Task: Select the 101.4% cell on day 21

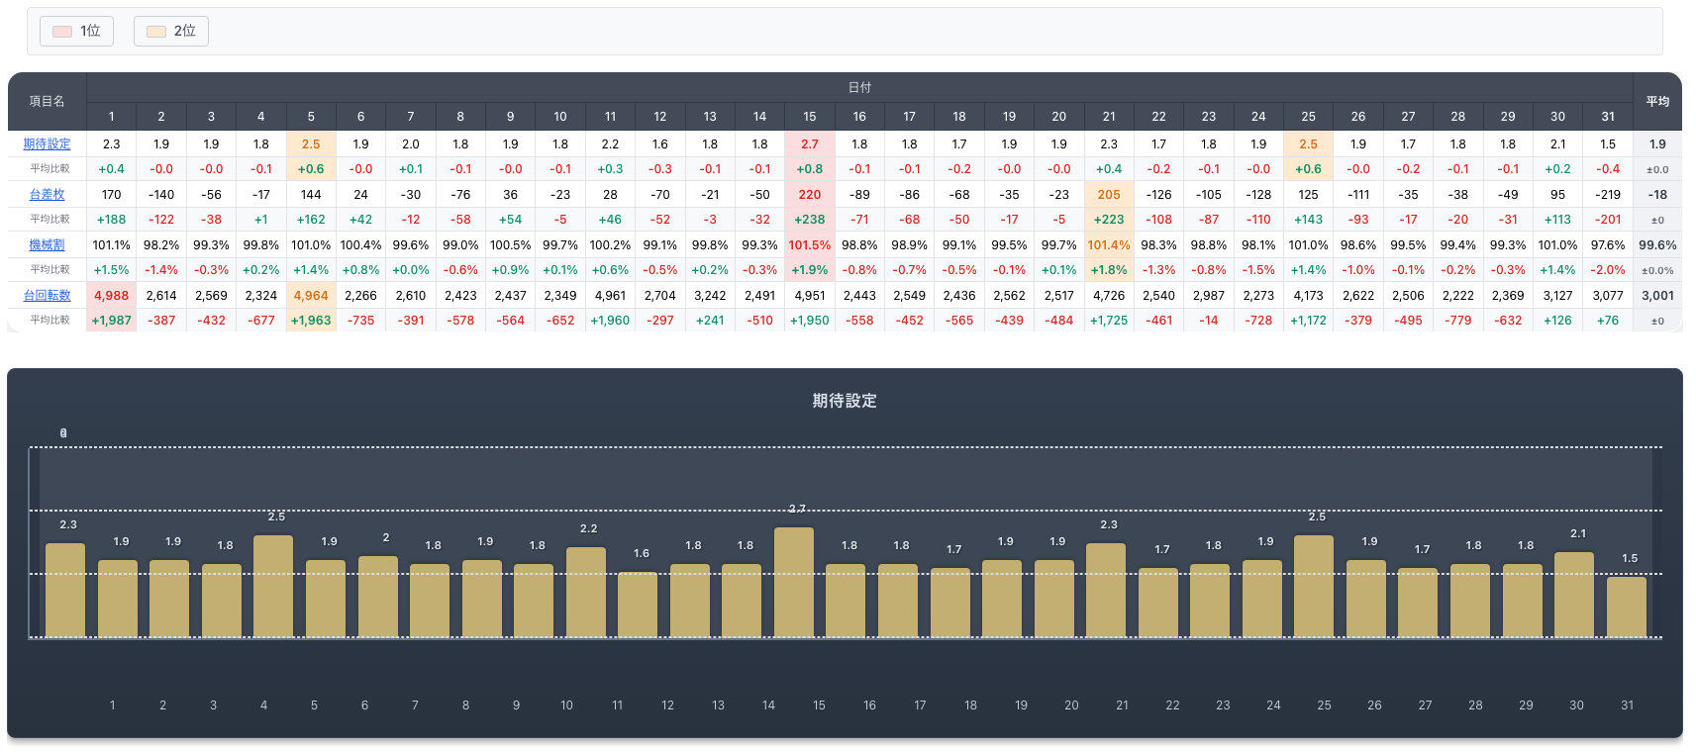Action: click(1108, 245)
